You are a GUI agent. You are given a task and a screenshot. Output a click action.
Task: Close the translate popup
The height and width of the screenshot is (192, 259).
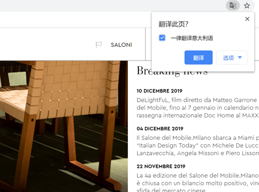point(247,19)
